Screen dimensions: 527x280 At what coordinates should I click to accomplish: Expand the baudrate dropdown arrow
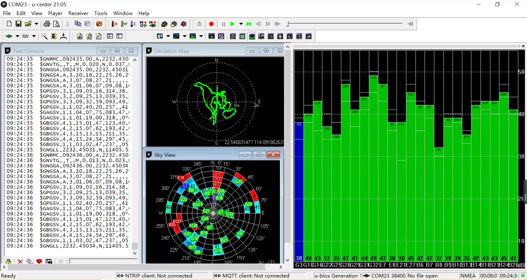[34, 36]
